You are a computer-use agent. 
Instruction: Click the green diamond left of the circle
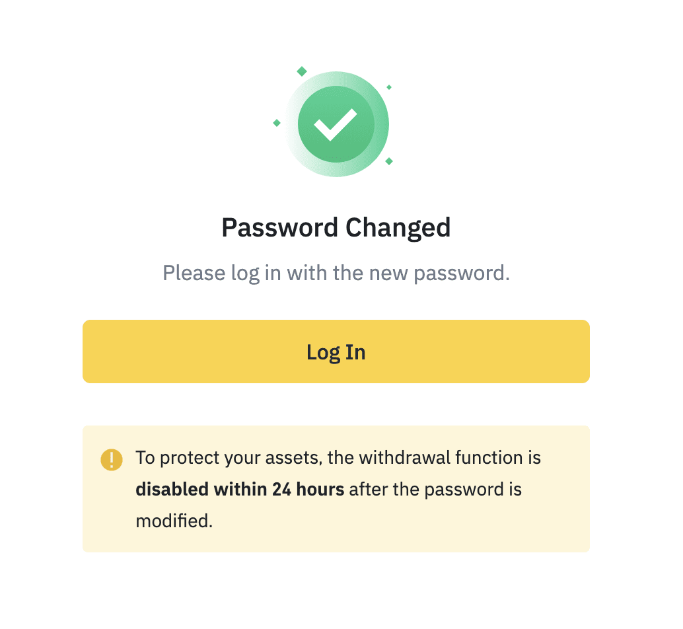(x=277, y=123)
